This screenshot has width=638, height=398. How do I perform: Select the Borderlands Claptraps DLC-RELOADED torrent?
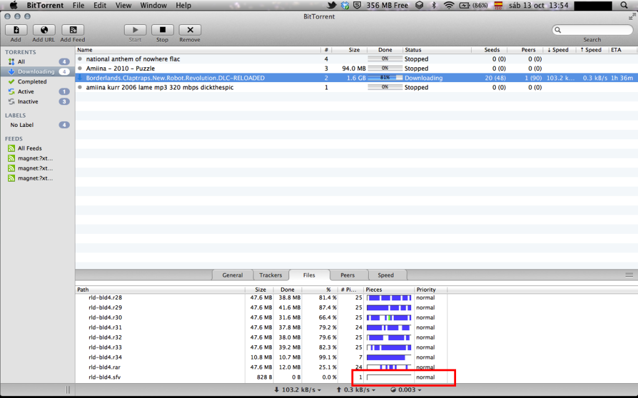pos(356,78)
